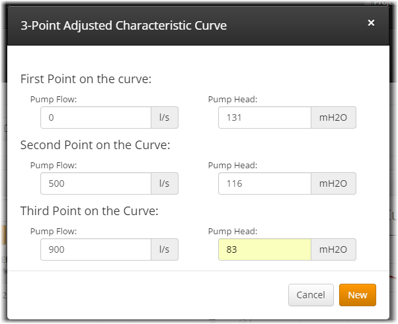Click the 'Third Point on the Curve' heading
398x324 pixels.
coord(89,211)
